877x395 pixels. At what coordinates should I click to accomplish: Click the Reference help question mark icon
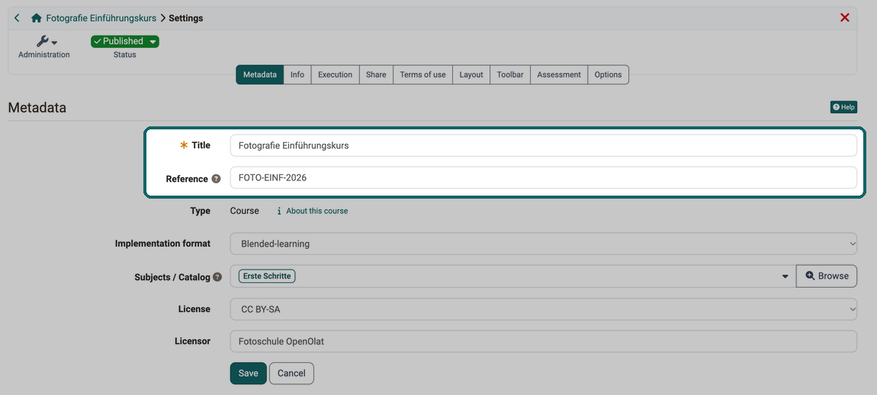coord(216,179)
